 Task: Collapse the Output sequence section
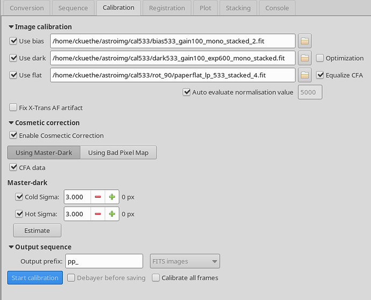point(11,247)
